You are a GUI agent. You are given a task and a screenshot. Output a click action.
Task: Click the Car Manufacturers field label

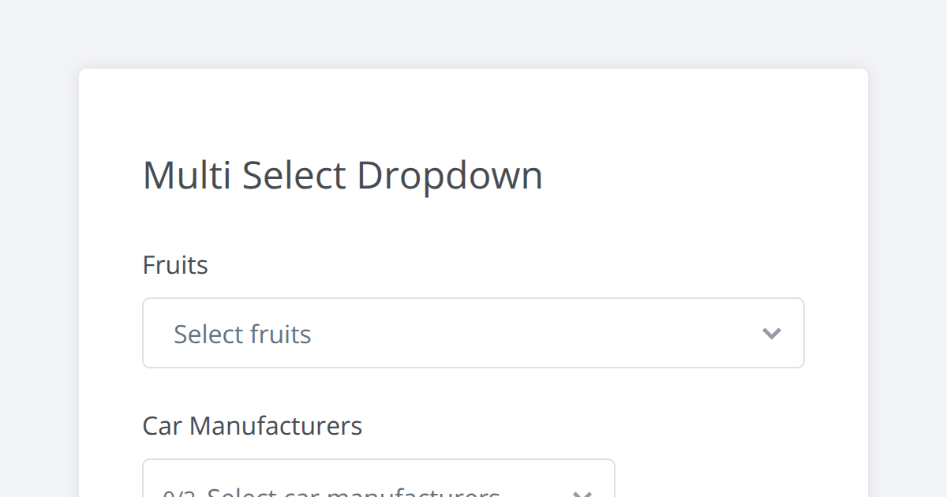(252, 426)
